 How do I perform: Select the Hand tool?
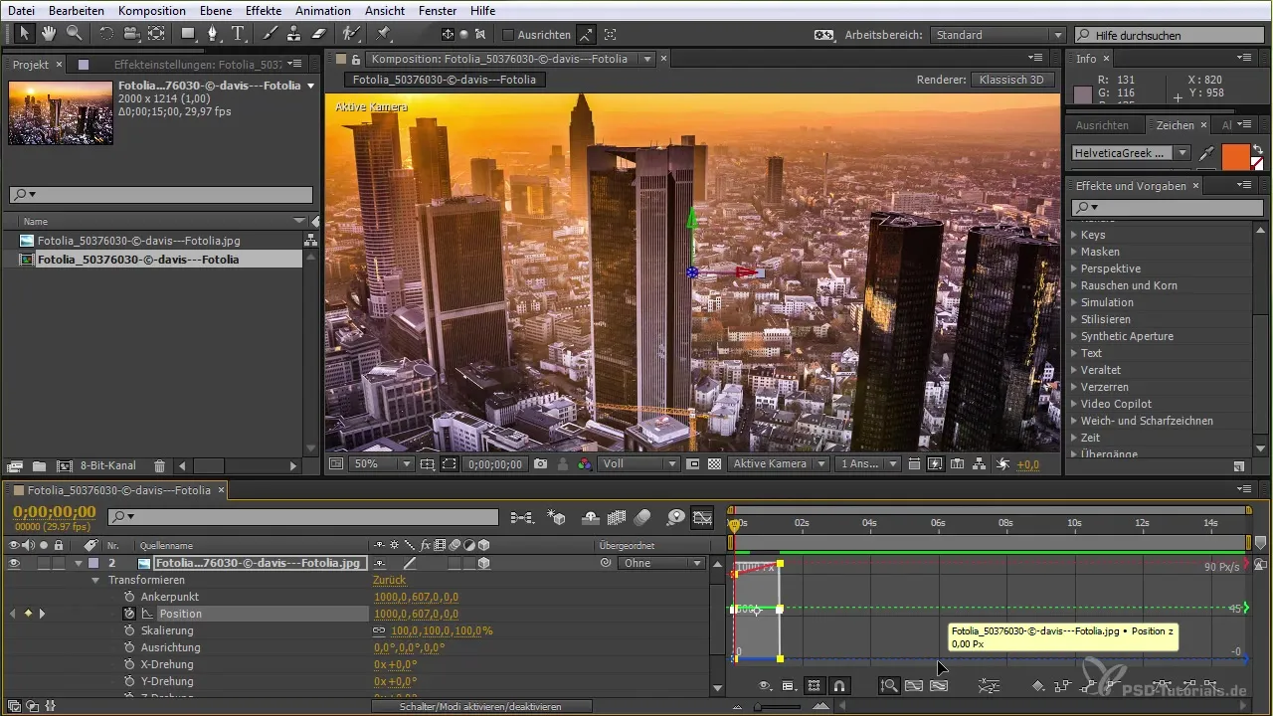point(49,34)
